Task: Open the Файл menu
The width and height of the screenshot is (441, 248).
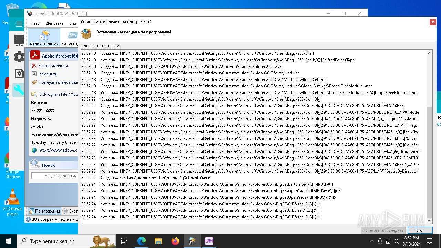Action: pyautogui.click(x=35, y=23)
